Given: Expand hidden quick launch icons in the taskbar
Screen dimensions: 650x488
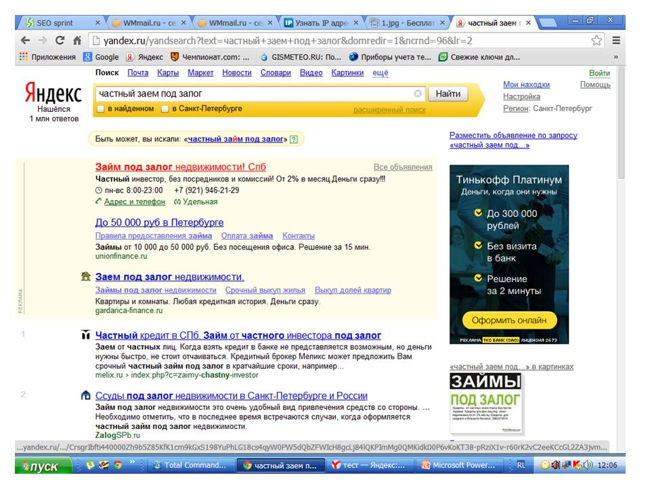Looking at the screenshot, I should tap(132, 462).
